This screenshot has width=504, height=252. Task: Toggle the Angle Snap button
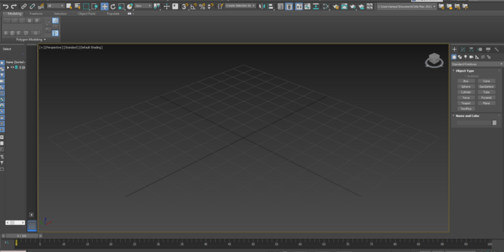coord(194,6)
